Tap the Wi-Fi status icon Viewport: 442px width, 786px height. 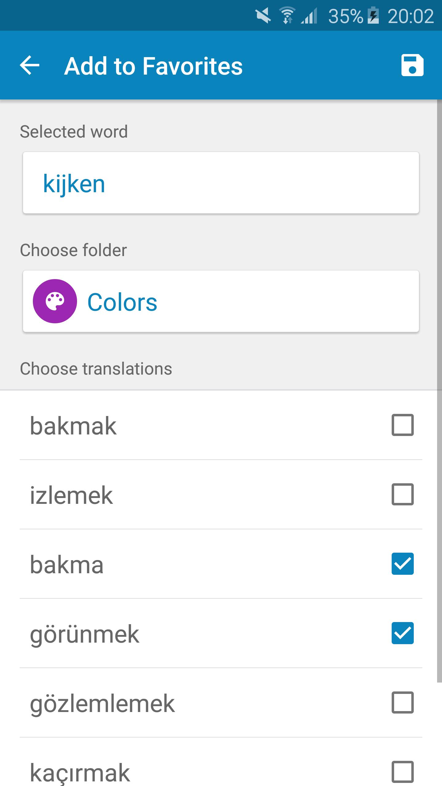(x=287, y=15)
